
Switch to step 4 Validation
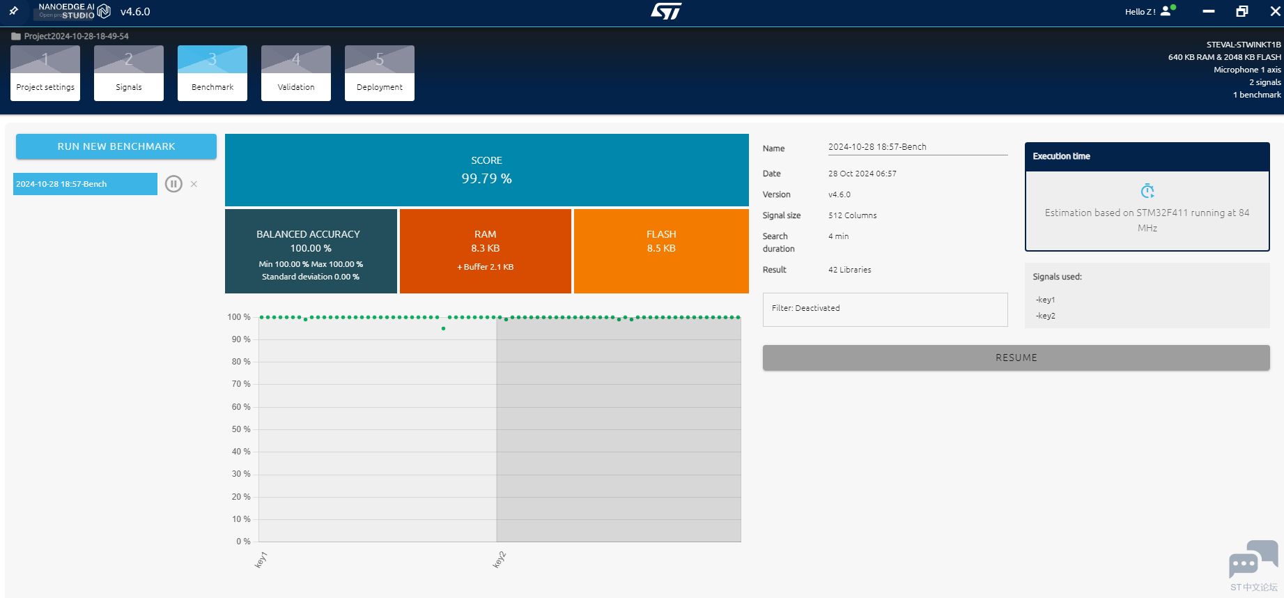pos(296,73)
